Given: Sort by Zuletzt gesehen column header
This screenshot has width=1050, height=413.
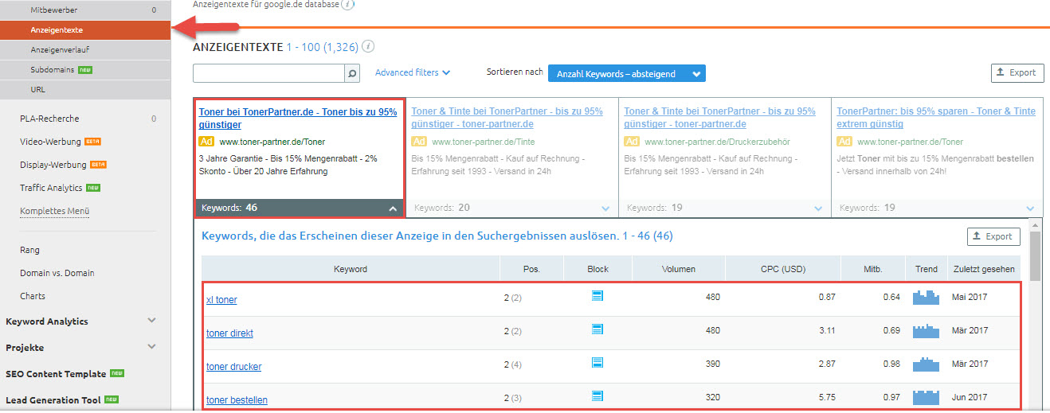Looking at the screenshot, I should [984, 269].
